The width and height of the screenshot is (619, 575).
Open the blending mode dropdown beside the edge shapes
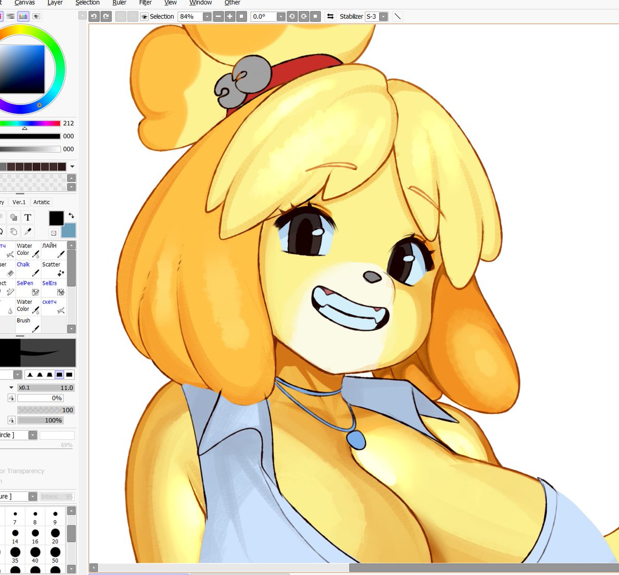[18, 375]
